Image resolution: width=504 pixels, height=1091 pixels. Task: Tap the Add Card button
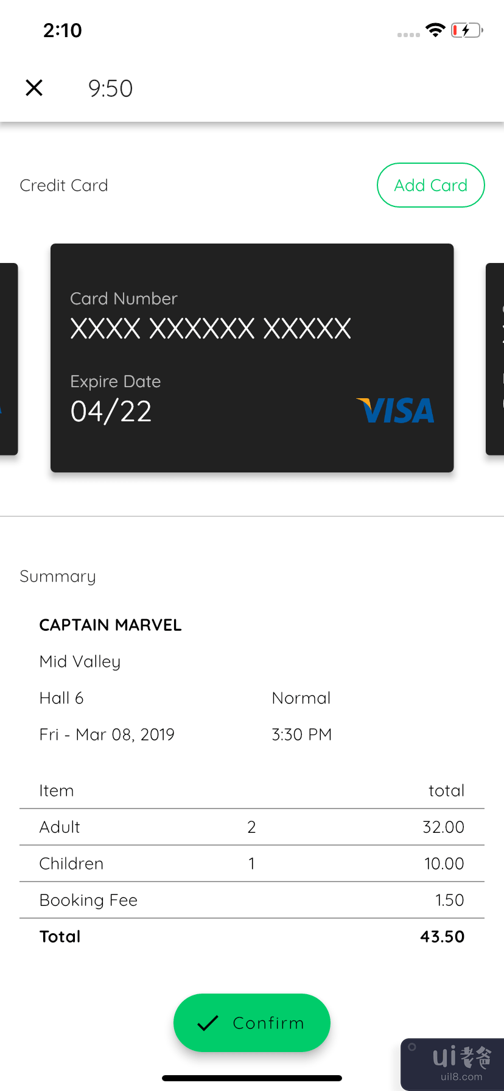coord(430,185)
